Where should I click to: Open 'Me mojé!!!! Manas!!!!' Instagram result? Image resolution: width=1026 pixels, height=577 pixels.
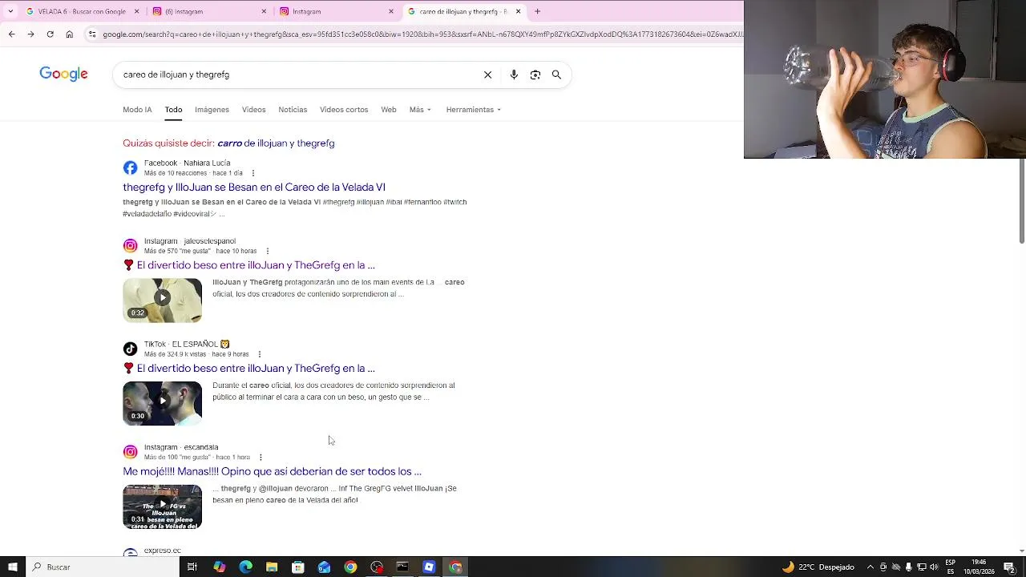click(x=272, y=472)
